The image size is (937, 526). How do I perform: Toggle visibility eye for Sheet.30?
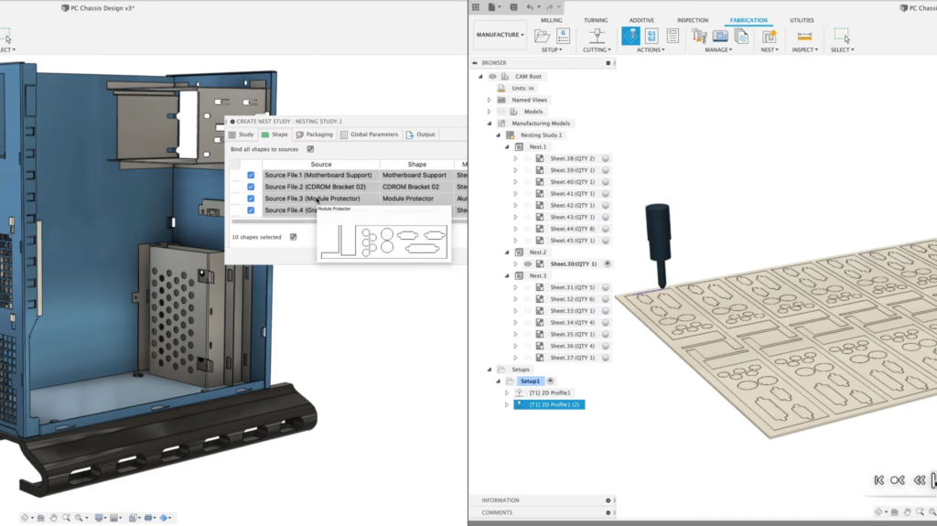click(x=528, y=263)
